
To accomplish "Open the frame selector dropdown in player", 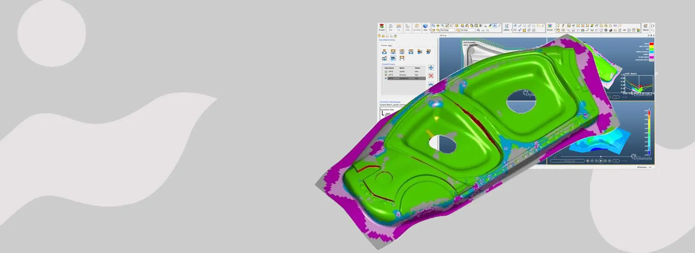I will pos(567,161).
